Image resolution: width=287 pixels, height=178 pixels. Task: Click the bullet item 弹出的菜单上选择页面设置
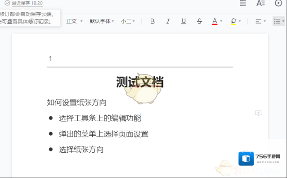[x=103, y=134]
